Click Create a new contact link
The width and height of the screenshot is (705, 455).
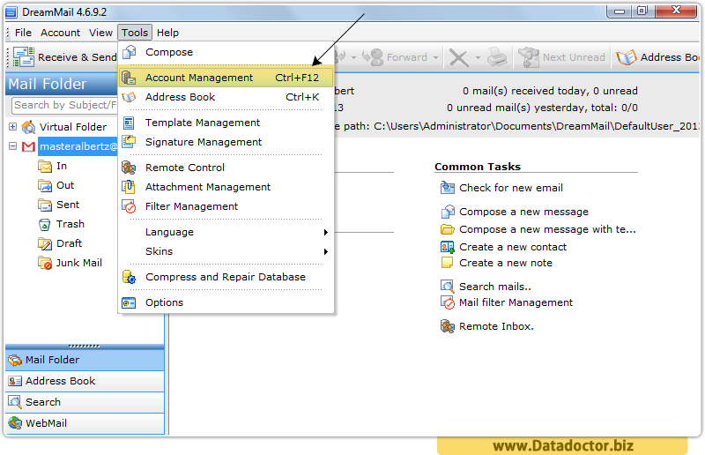click(513, 247)
